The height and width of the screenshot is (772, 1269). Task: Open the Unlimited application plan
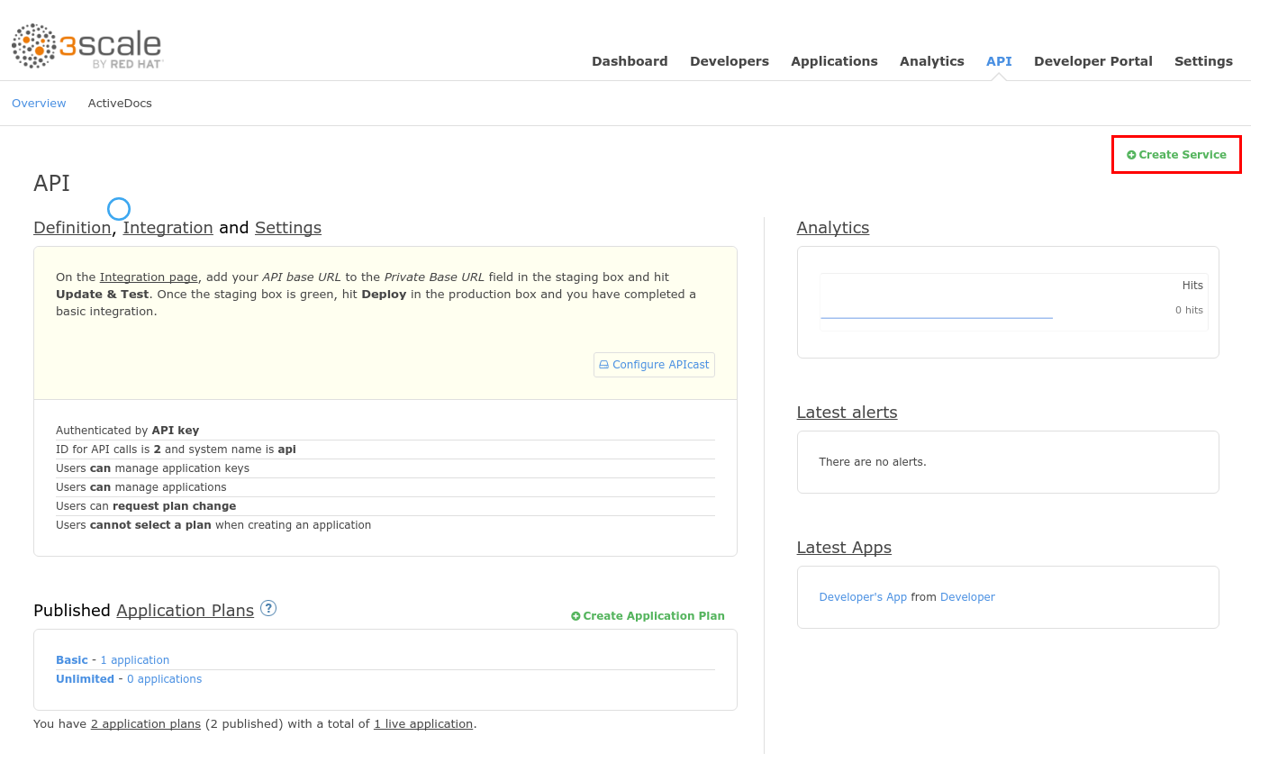(x=85, y=679)
